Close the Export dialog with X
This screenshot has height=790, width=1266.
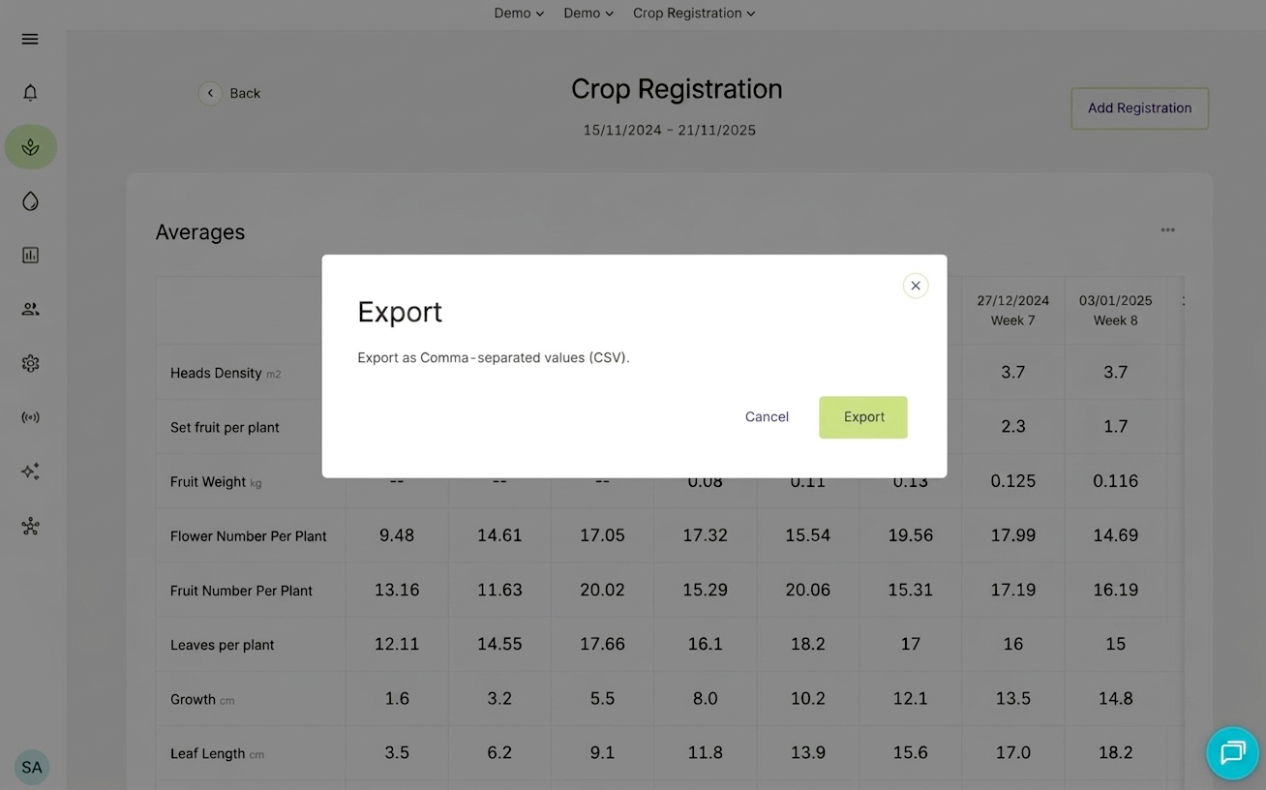(x=915, y=286)
